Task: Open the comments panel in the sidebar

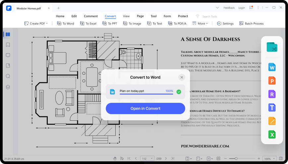Action: pos(8,55)
